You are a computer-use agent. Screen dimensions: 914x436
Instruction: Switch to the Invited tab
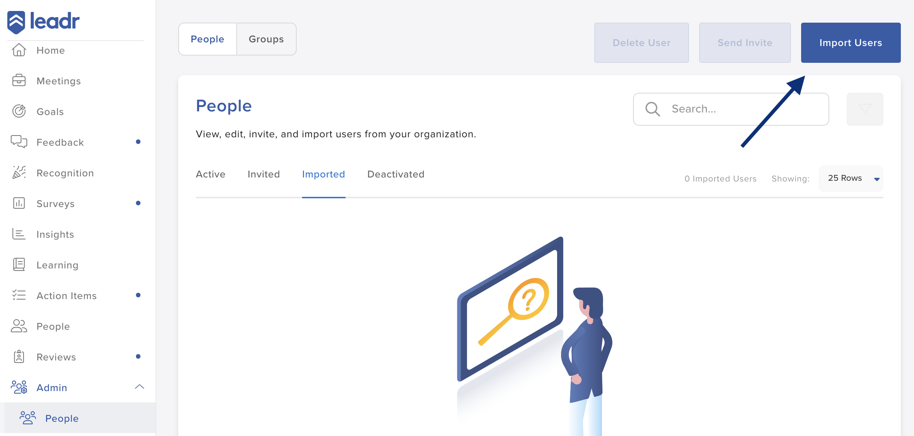point(263,174)
